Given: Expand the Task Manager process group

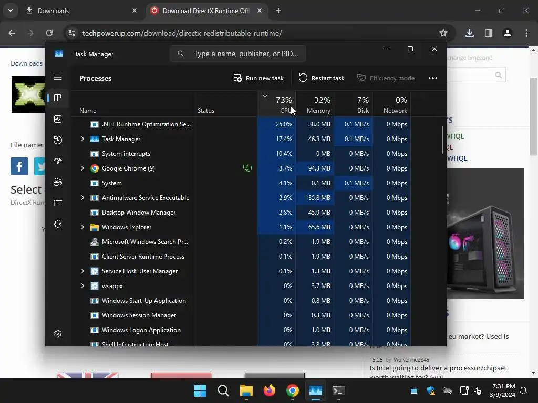Looking at the screenshot, I should pyautogui.click(x=82, y=139).
